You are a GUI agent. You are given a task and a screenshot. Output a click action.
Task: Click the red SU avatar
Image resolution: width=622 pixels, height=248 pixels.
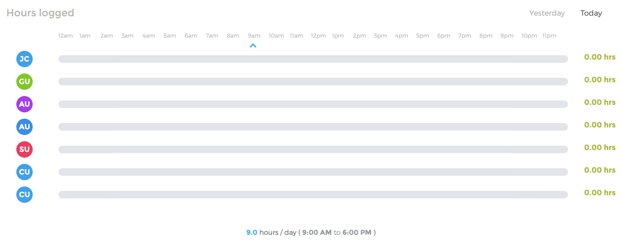[25, 149]
